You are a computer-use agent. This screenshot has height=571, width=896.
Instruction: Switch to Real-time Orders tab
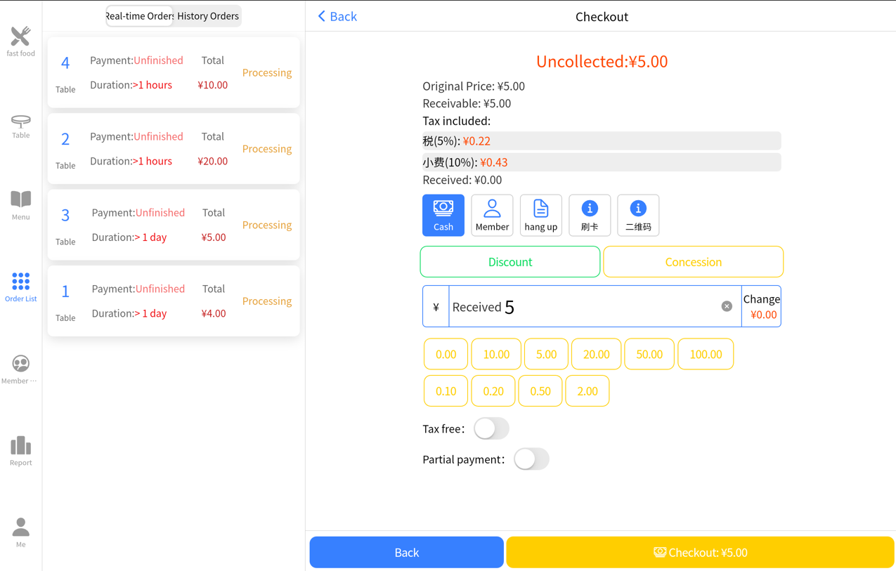point(140,15)
